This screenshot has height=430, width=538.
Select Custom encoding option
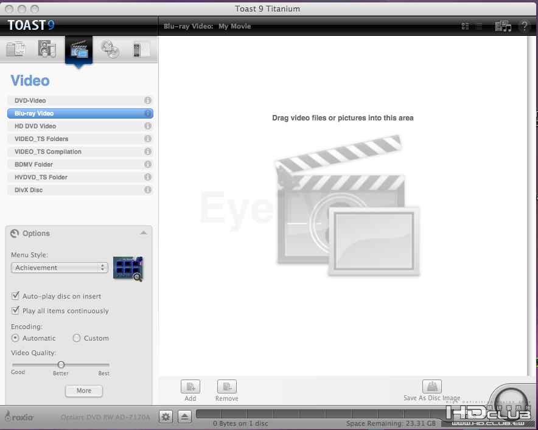point(77,338)
